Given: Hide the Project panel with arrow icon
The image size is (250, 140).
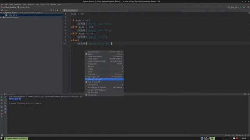Looking at the screenshot, I should pos(61,10).
